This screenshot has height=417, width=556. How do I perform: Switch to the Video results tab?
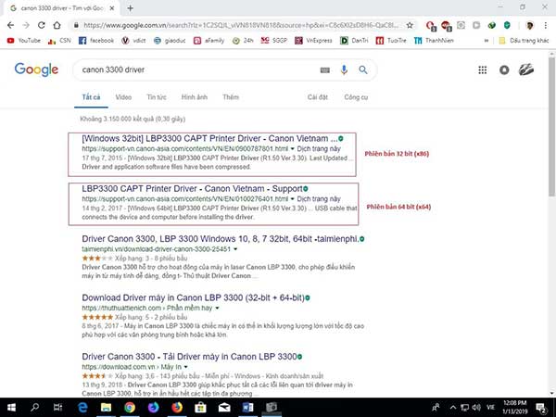coord(123,97)
